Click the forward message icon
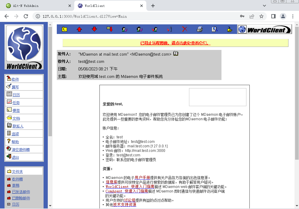Image resolution: width=299 pixels, height=209 pixels. [154, 29]
